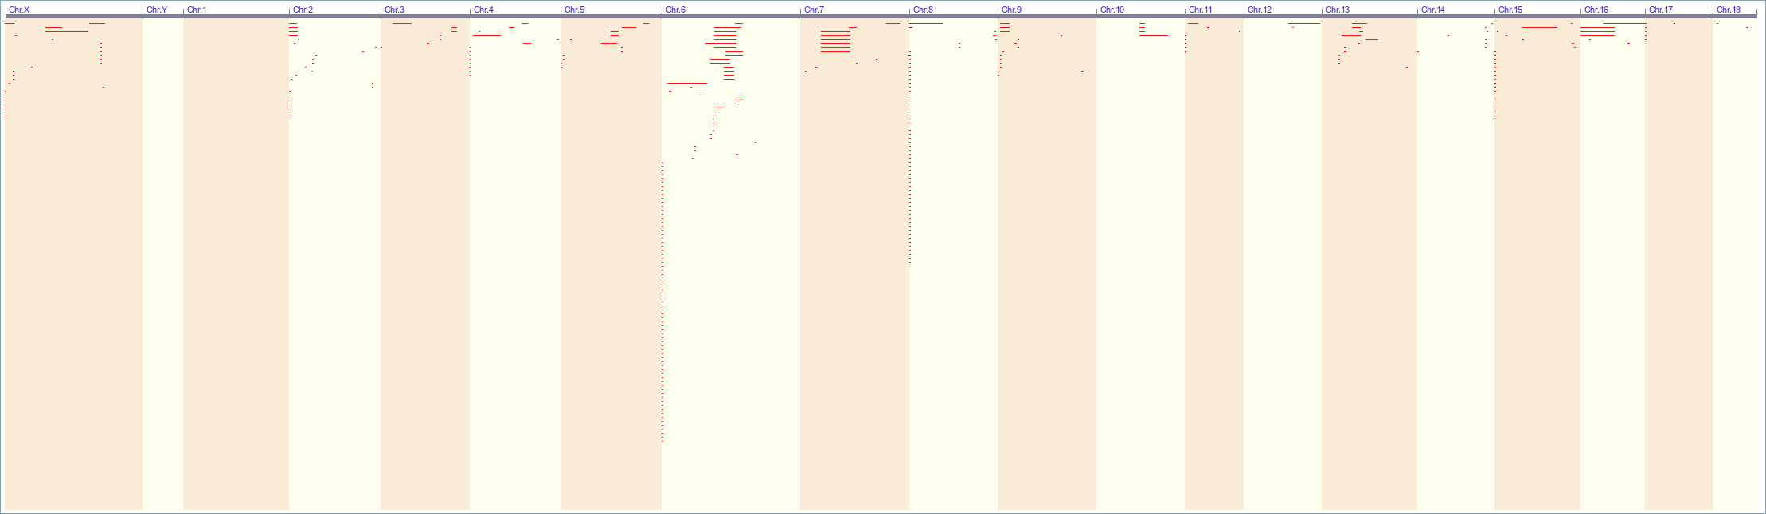This screenshot has height=514, width=1766.
Task: Open the Chr.1 chromosome label
Action: [x=197, y=10]
